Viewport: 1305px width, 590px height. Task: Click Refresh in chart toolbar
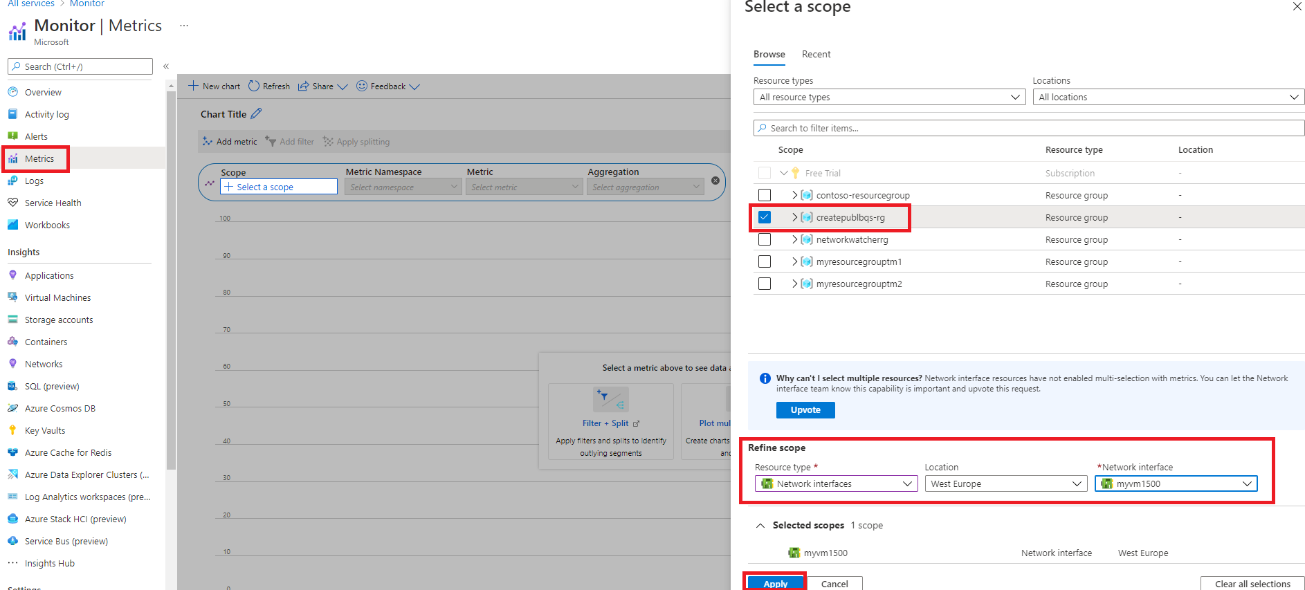coord(269,86)
